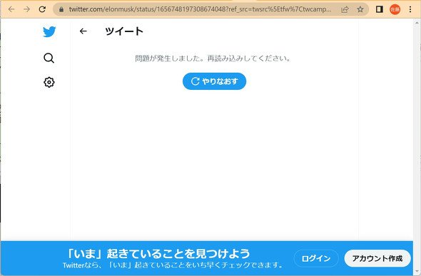Click the scrollbar up arrow
The image size is (421, 276).
(x=417, y=23)
